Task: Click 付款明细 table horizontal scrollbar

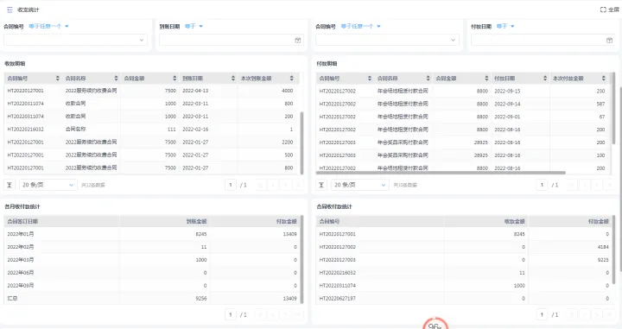Action: (441, 173)
